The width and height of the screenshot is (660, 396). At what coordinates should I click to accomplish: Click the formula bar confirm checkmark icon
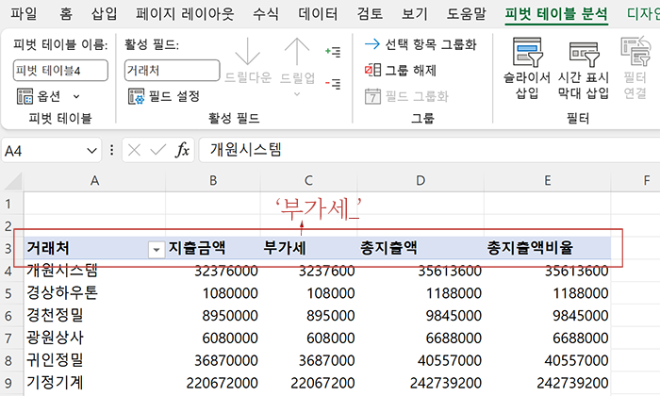(157, 150)
